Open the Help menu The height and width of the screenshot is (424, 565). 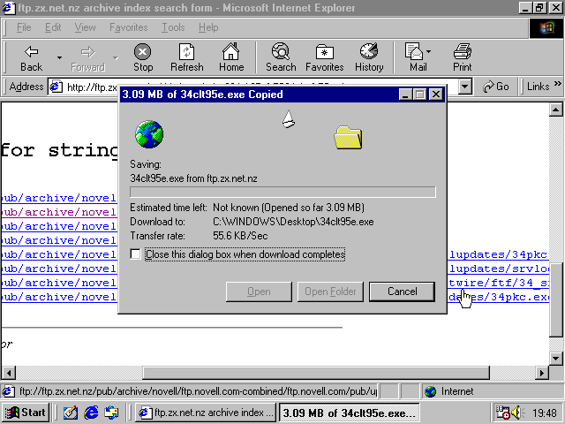pyautogui.click(x=208, y=27)
